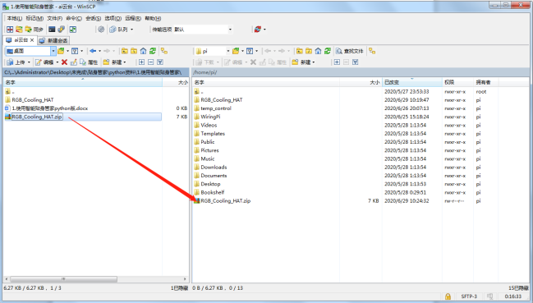
Task: Expand the local filter dropdown arrow
Action: point(81,51)
